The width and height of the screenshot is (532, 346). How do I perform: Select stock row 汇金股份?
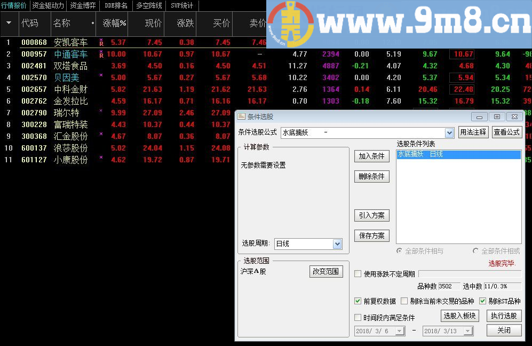(x=117, y=136)
